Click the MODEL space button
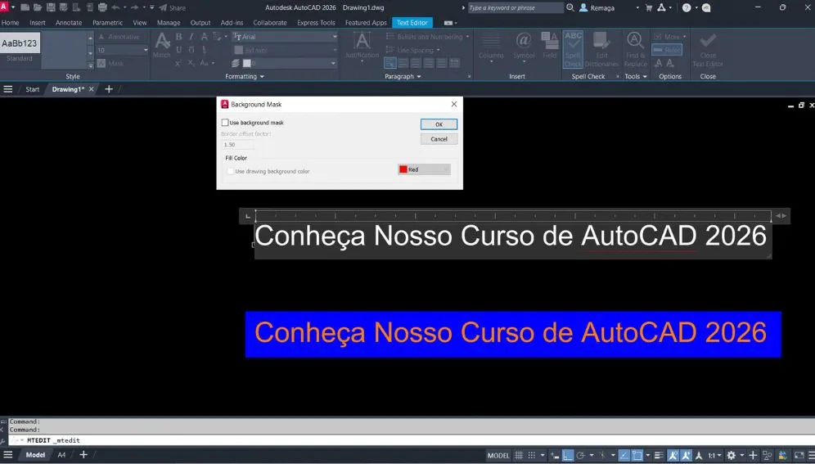The image size is (815, 464). pyautogui.click(x=498, y=456)
